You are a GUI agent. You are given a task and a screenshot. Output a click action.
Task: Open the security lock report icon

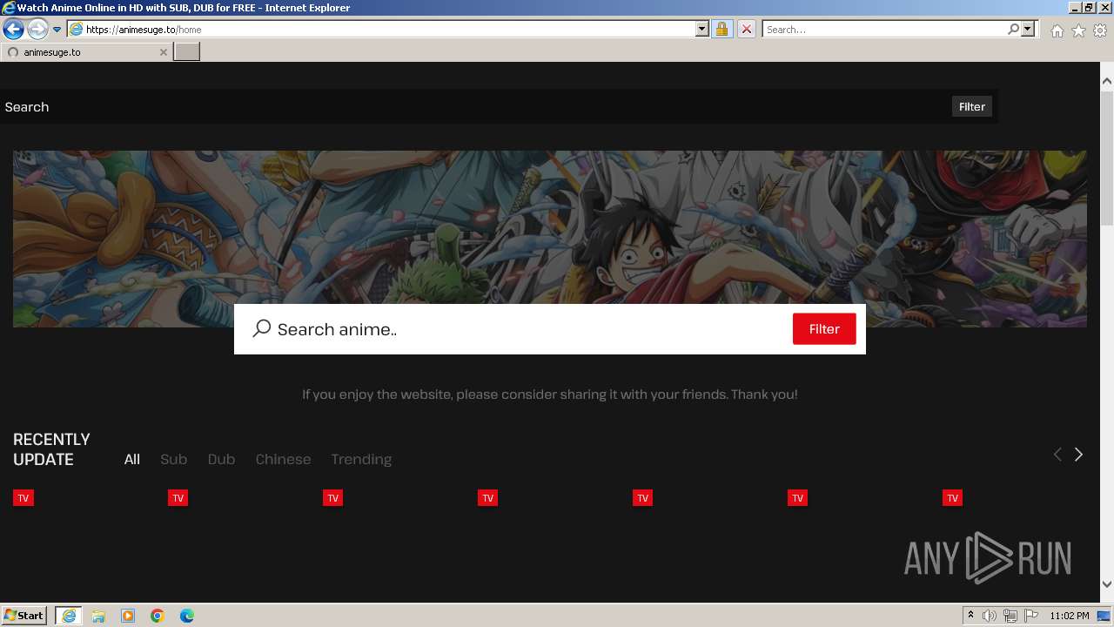click(721, 29)
